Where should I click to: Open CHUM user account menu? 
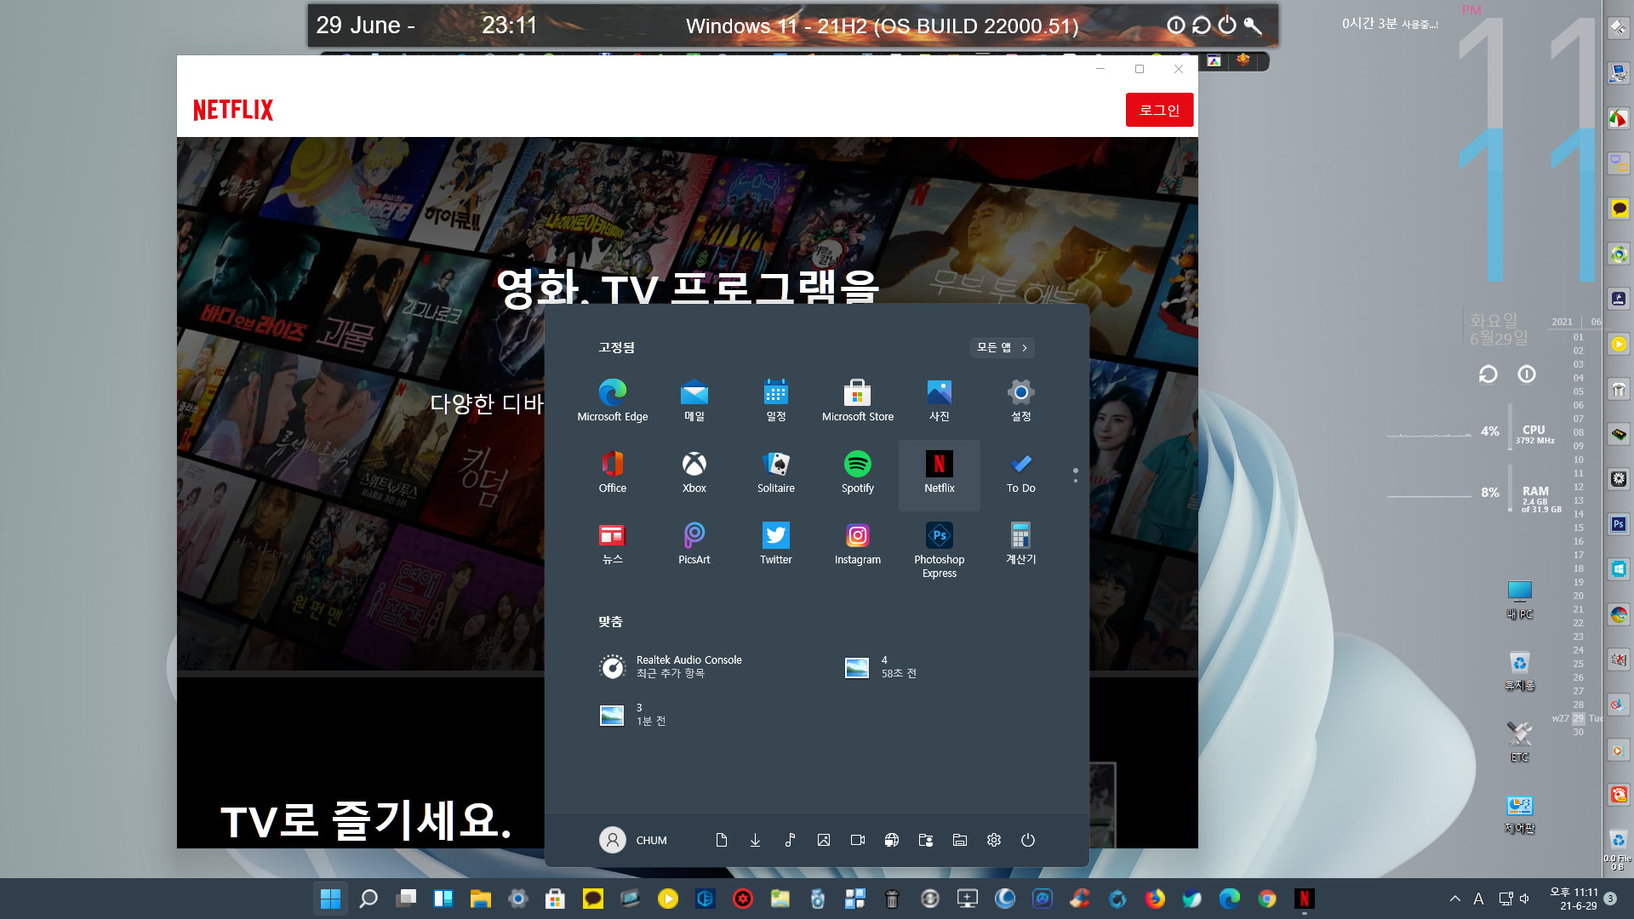tap(634, 840)
